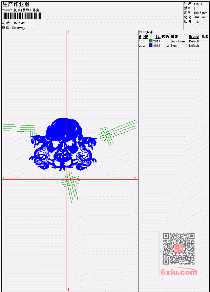Viewport: 210px width, 292px height.
Task: Click the Wilcom(汇京) studio name text
Action: tap(20, 10)
